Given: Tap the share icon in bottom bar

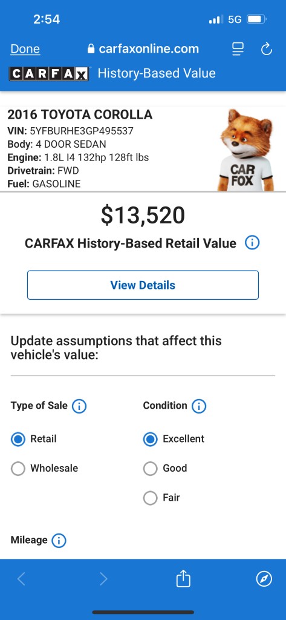Looking at the screenshot, I should pyautogui.click(x=183, y=579).
